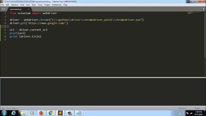Image resolution: width=206 pixels, height=116 pixels.
Task: Open the paint-like app taskbar icon
Action: point(70,113)
